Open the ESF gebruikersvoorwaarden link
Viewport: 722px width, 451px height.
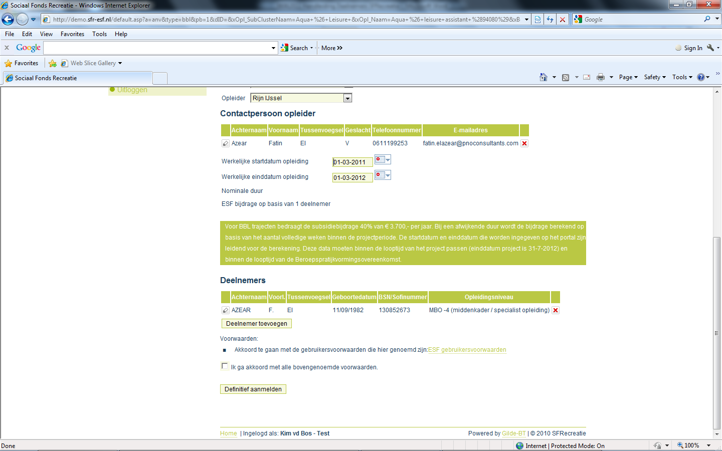467,350
